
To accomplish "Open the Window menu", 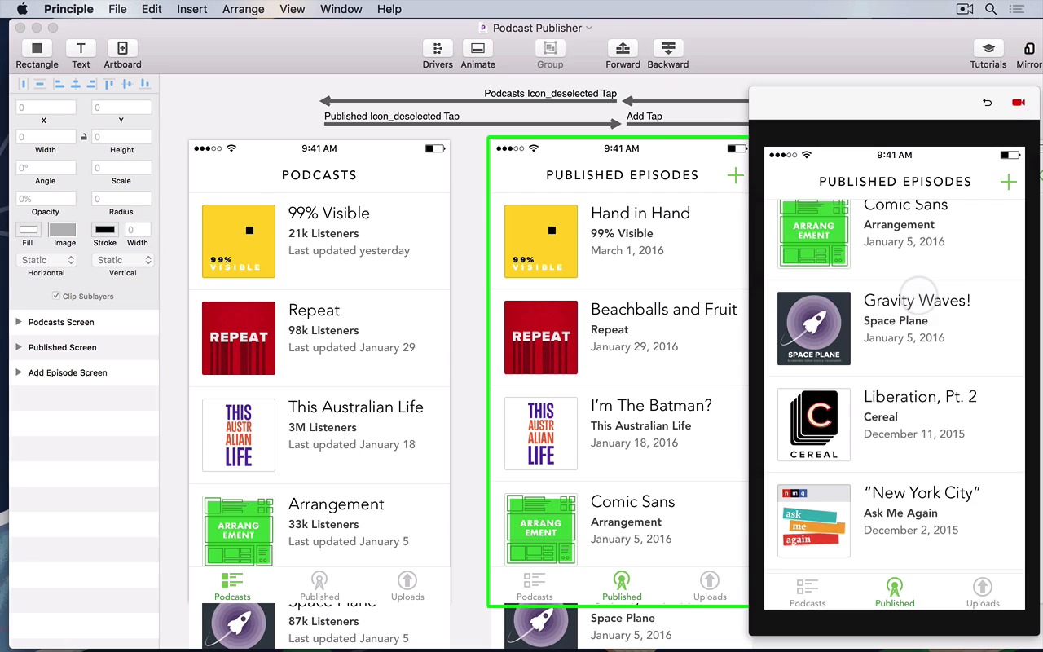I will pos(341,9).
